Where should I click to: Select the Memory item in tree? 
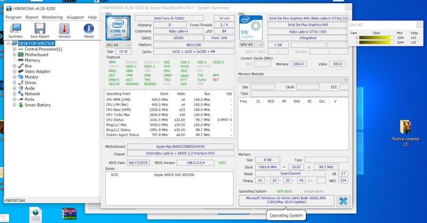[x=32, y=60]
